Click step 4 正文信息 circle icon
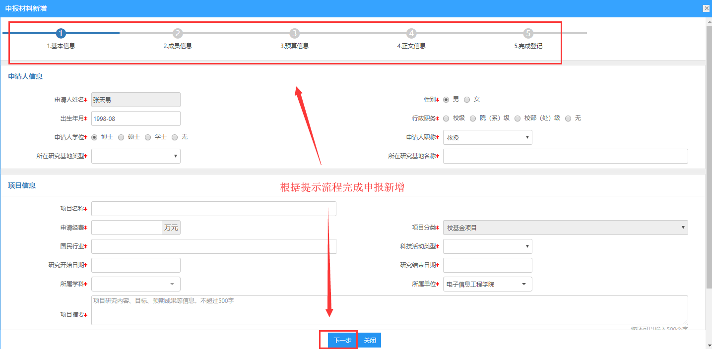 (x=411, y=33)
